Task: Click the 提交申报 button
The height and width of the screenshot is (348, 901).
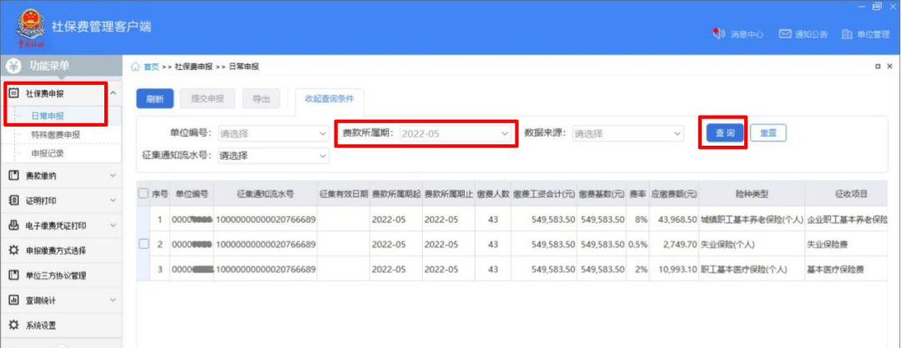Action: tap(208, 98)
